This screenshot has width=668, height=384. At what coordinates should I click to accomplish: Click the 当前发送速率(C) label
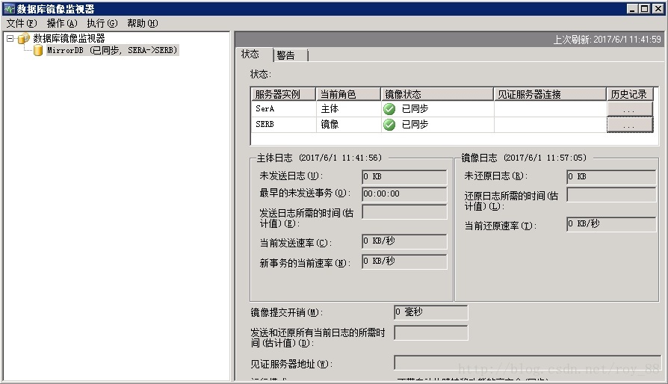coord(296,243)
